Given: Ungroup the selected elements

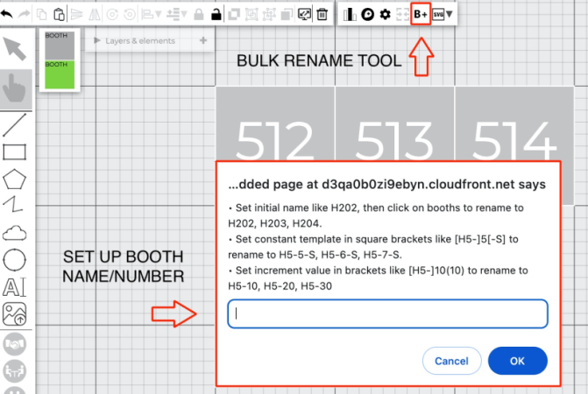Looking at the screenshot, I should [269, 14].
